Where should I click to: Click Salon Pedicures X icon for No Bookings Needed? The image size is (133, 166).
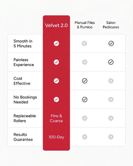pos(111,100)
